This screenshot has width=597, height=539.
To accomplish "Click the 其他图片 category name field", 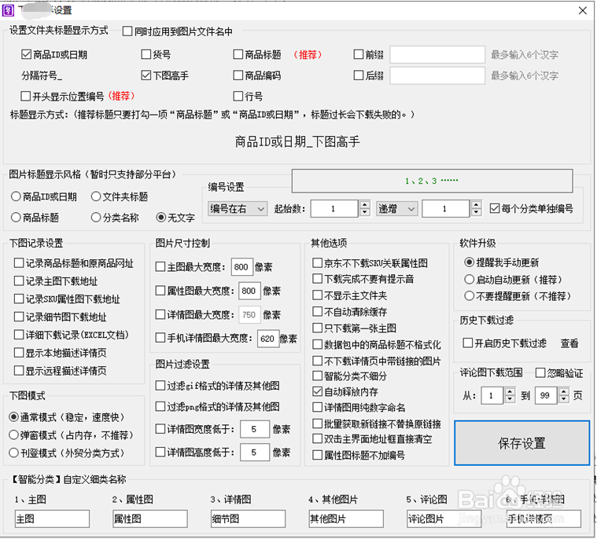I will (346, 519).
